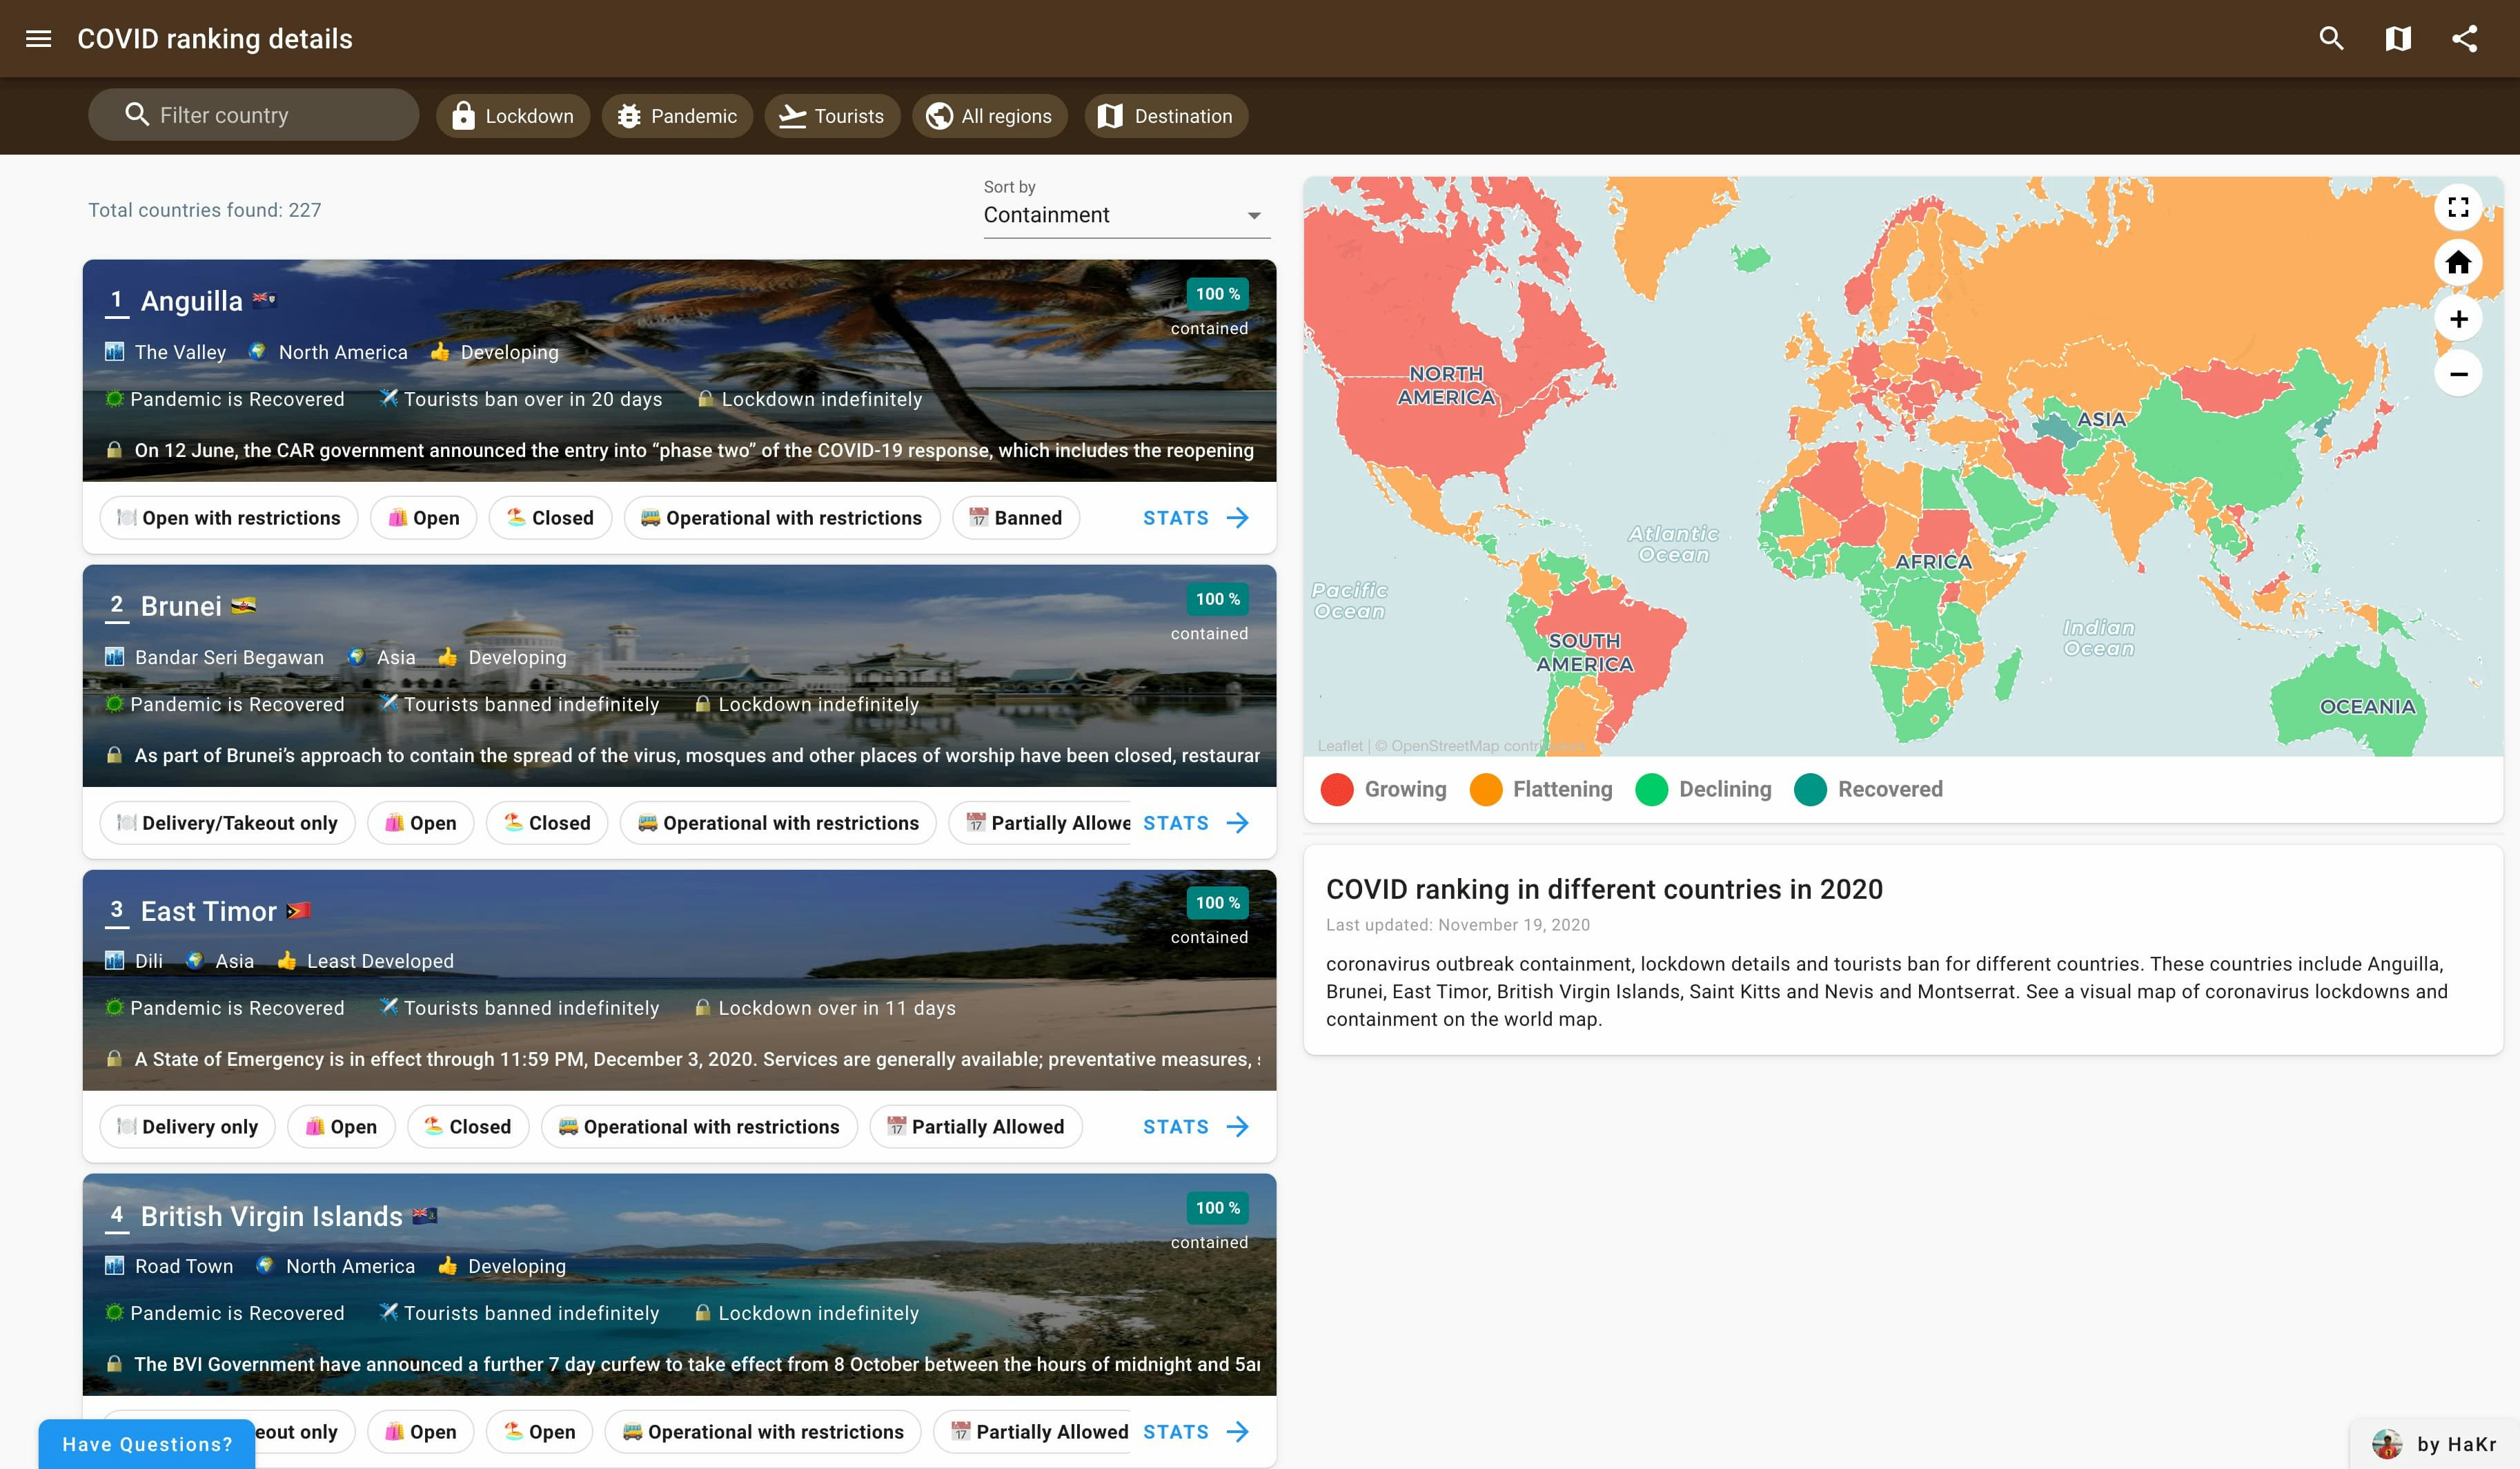Click the Declining green color swatch
The height and width of the screenshot is (1469, 2520).
[1651, 790]
